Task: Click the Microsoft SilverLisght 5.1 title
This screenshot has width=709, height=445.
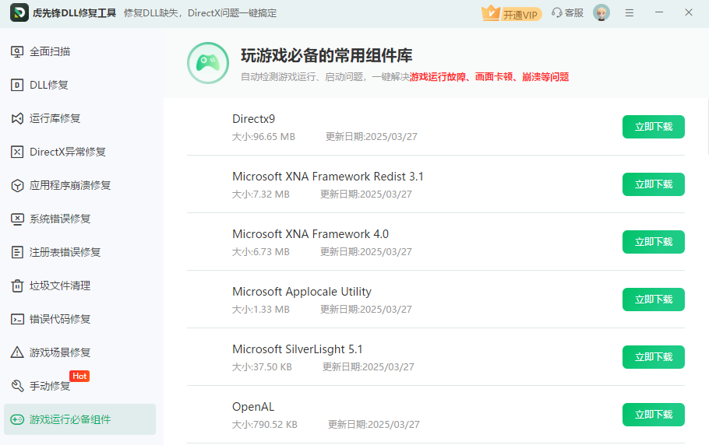Action: [297, 349]
